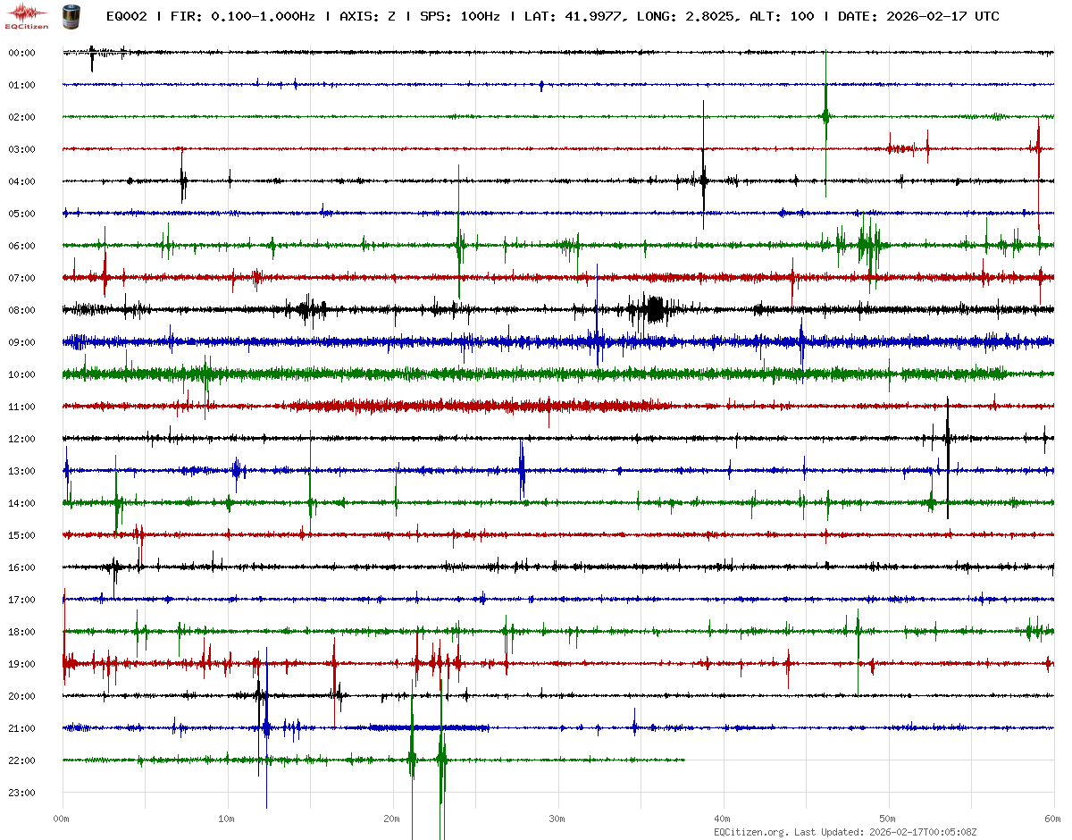
Task: Click the 30m minute axis label
Action: pyautogui.click(x=557, y=819)
